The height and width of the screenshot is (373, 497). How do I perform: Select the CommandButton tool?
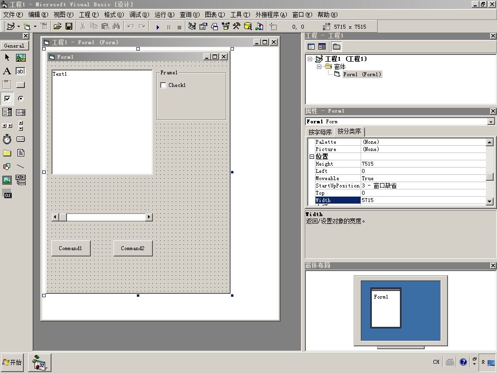20,85
